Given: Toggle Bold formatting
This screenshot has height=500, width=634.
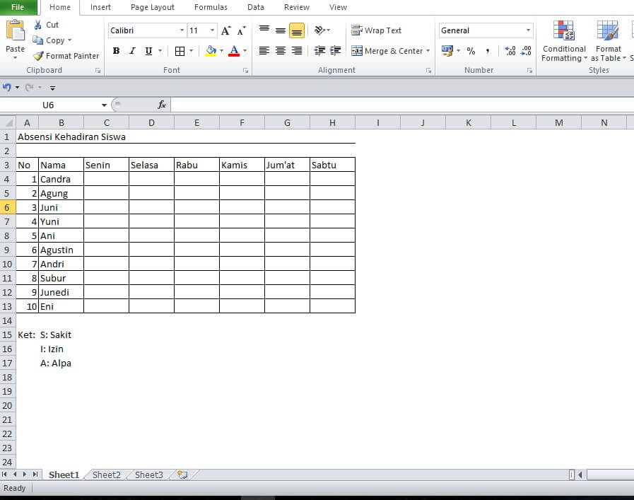Looking at the screenshot, I should [116, 51].
